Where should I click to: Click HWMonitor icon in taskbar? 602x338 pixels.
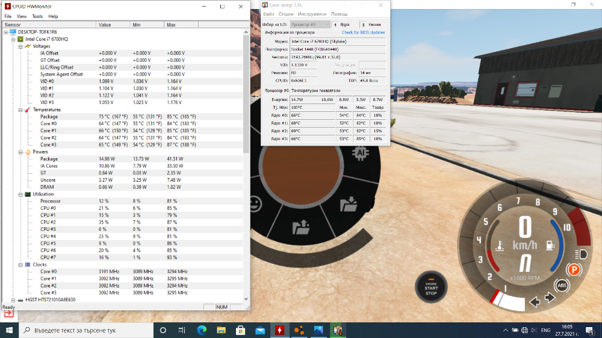[279, 330]
